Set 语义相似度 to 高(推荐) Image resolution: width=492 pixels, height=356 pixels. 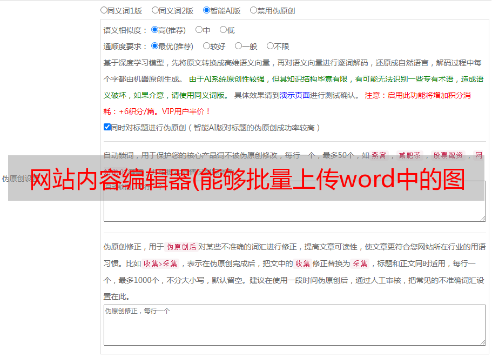point(154,30)
